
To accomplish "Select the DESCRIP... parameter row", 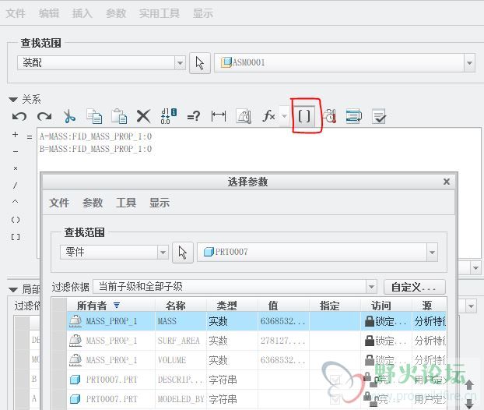I will tap(257, 380).
